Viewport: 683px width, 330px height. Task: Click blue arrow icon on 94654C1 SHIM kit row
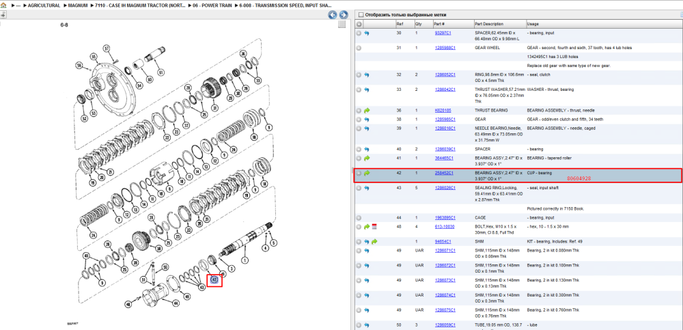[x=367, y=241]
